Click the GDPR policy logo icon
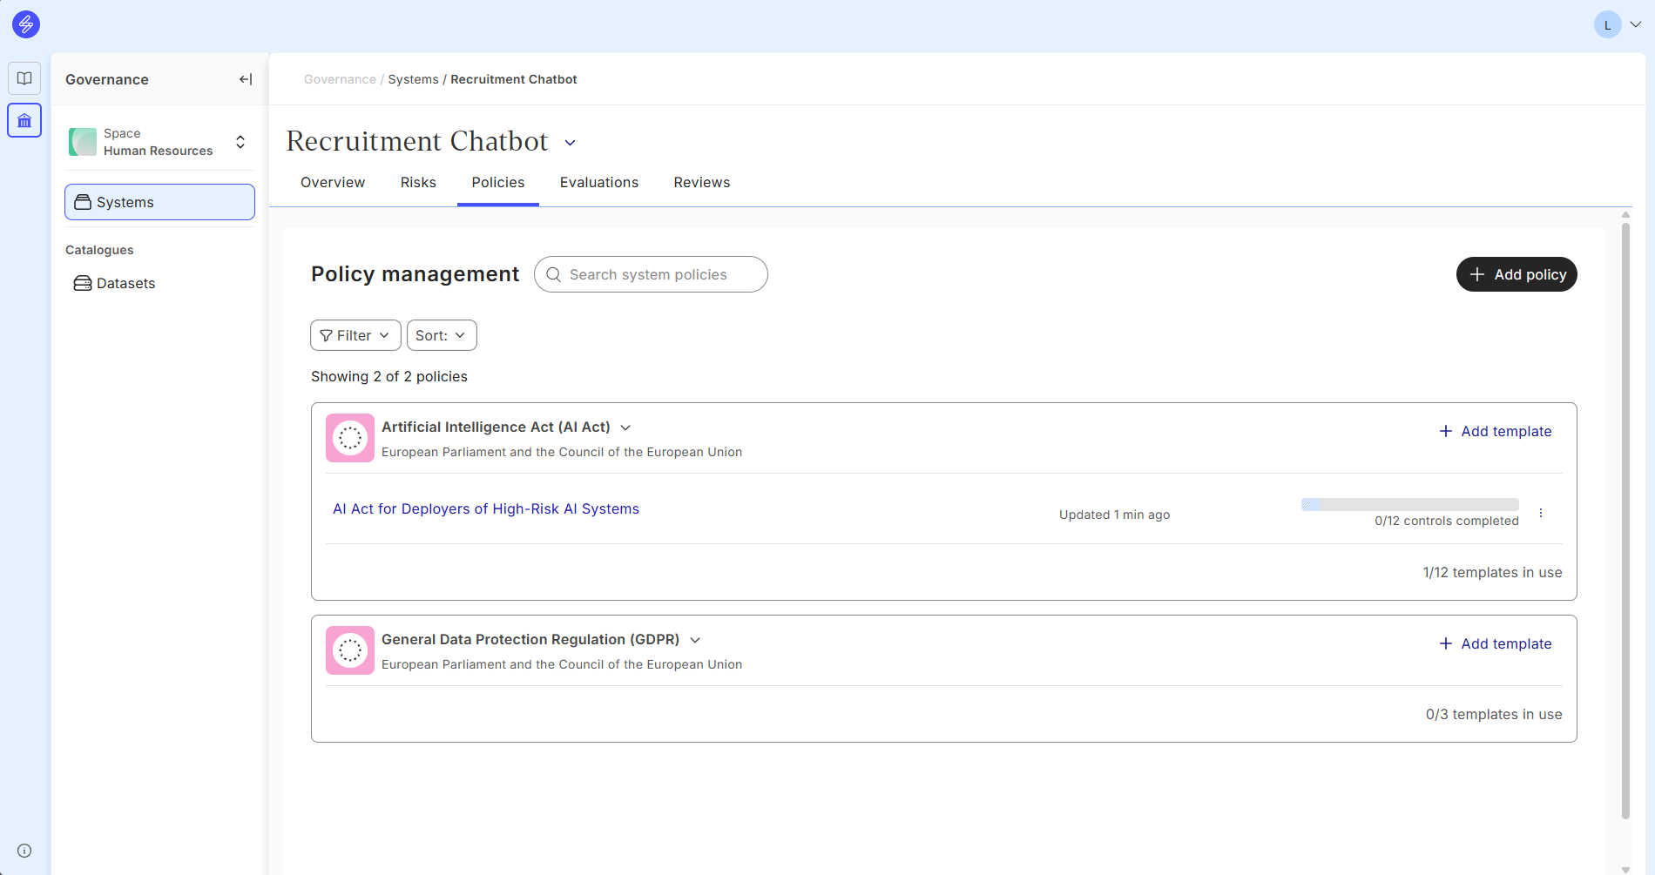This screenshot has height=875, width=1655. point(350,650)
